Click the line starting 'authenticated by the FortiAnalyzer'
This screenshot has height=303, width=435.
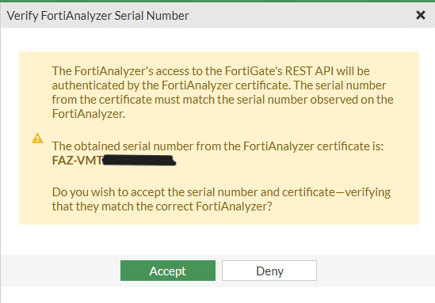219,85
